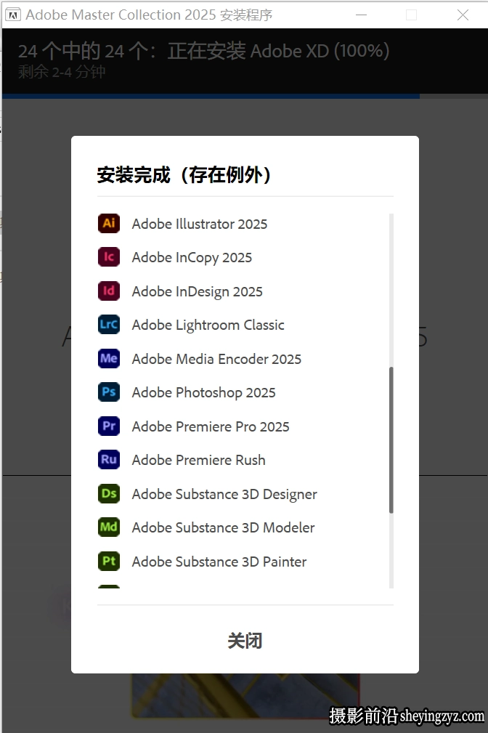The height and width of the screenshot is (733, 488).
Task: Click the installer app icon in title bar
Action: [12, 15]
